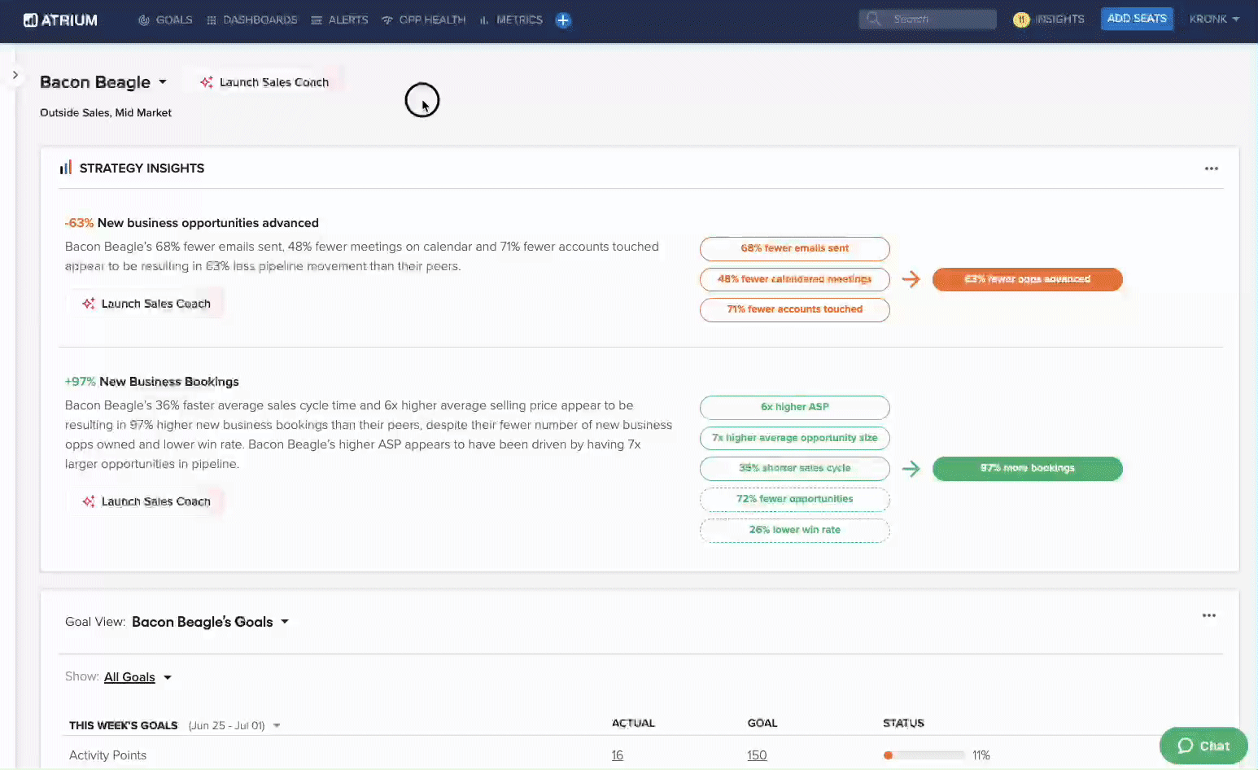Image resolution: width=1258 pixels, height=770 pixels.
Task: Open the Activity Points actual value link
Action: coord(617,755)
